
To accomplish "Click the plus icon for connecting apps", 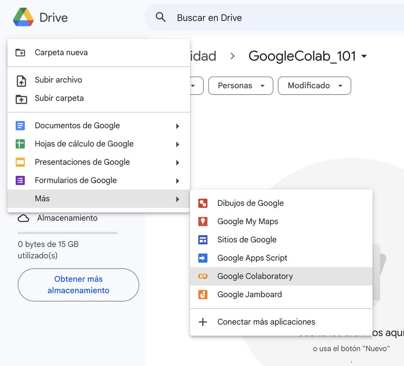I will (x=203, y=322).
